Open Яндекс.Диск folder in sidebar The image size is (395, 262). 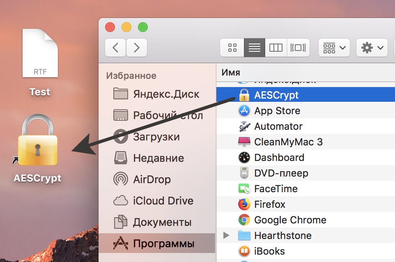(156, 94)
